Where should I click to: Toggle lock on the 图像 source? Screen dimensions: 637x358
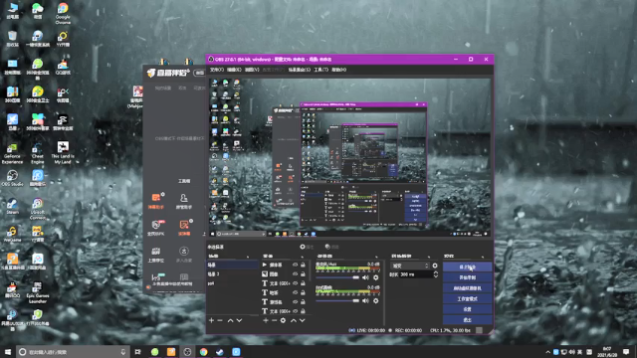click(303, 274)
